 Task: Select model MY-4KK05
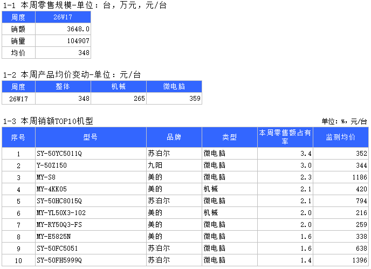(52, 189)
